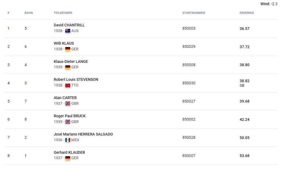Select the result 36.57 of first place
The image size is (283, 169).
tap(244, 29)
